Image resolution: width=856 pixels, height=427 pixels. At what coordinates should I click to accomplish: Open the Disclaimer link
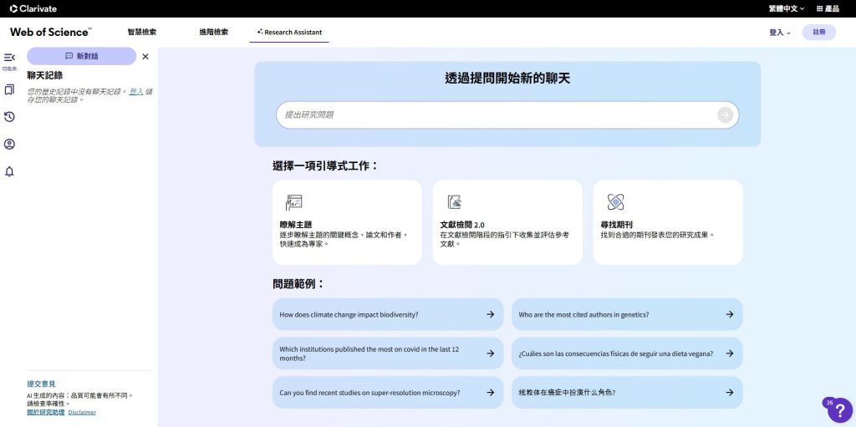82,413
